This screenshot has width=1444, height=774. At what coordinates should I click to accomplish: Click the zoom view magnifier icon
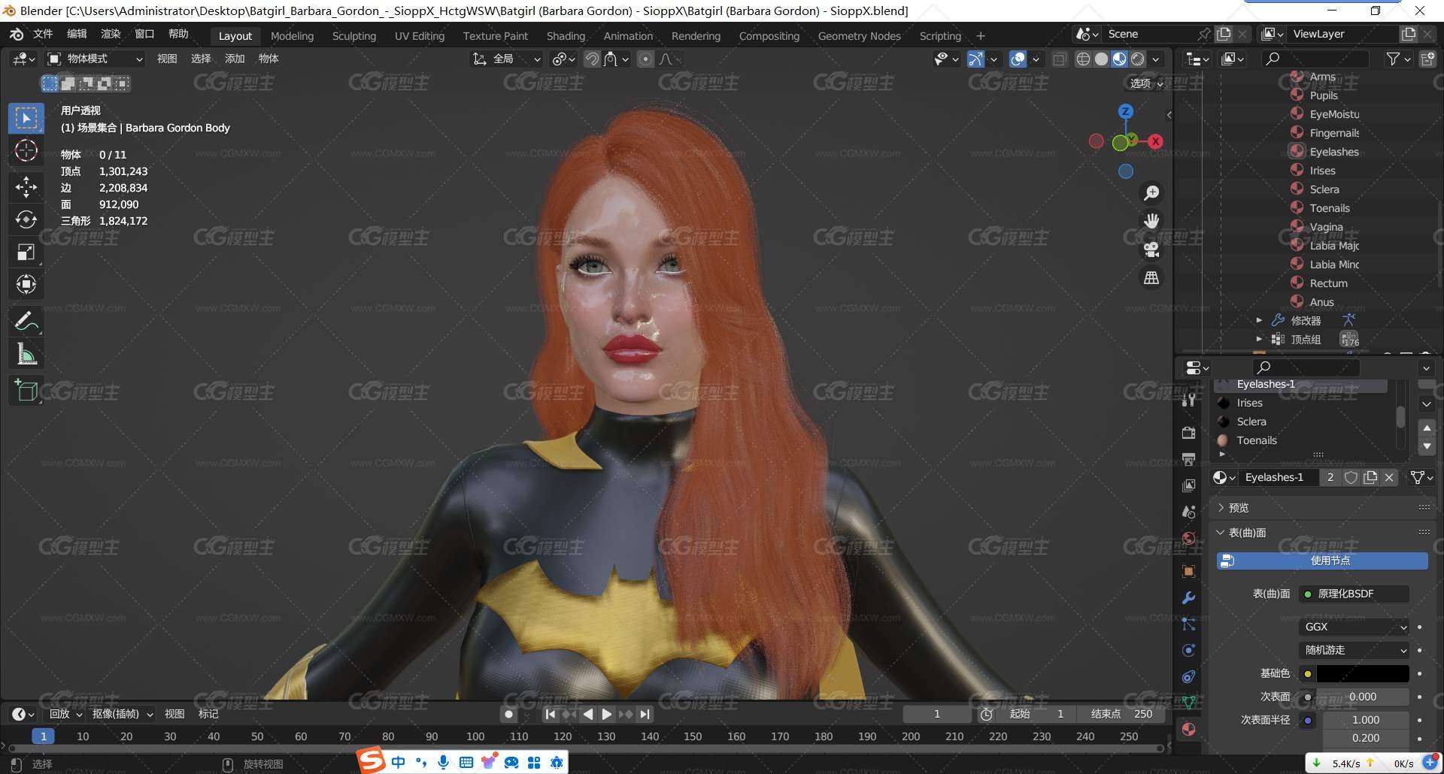1151,193
